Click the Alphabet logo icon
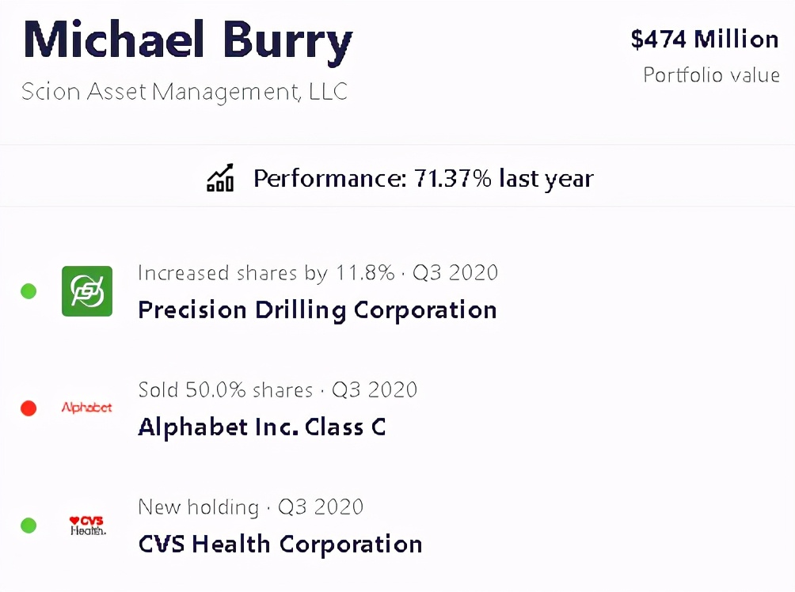 (87, 408)
